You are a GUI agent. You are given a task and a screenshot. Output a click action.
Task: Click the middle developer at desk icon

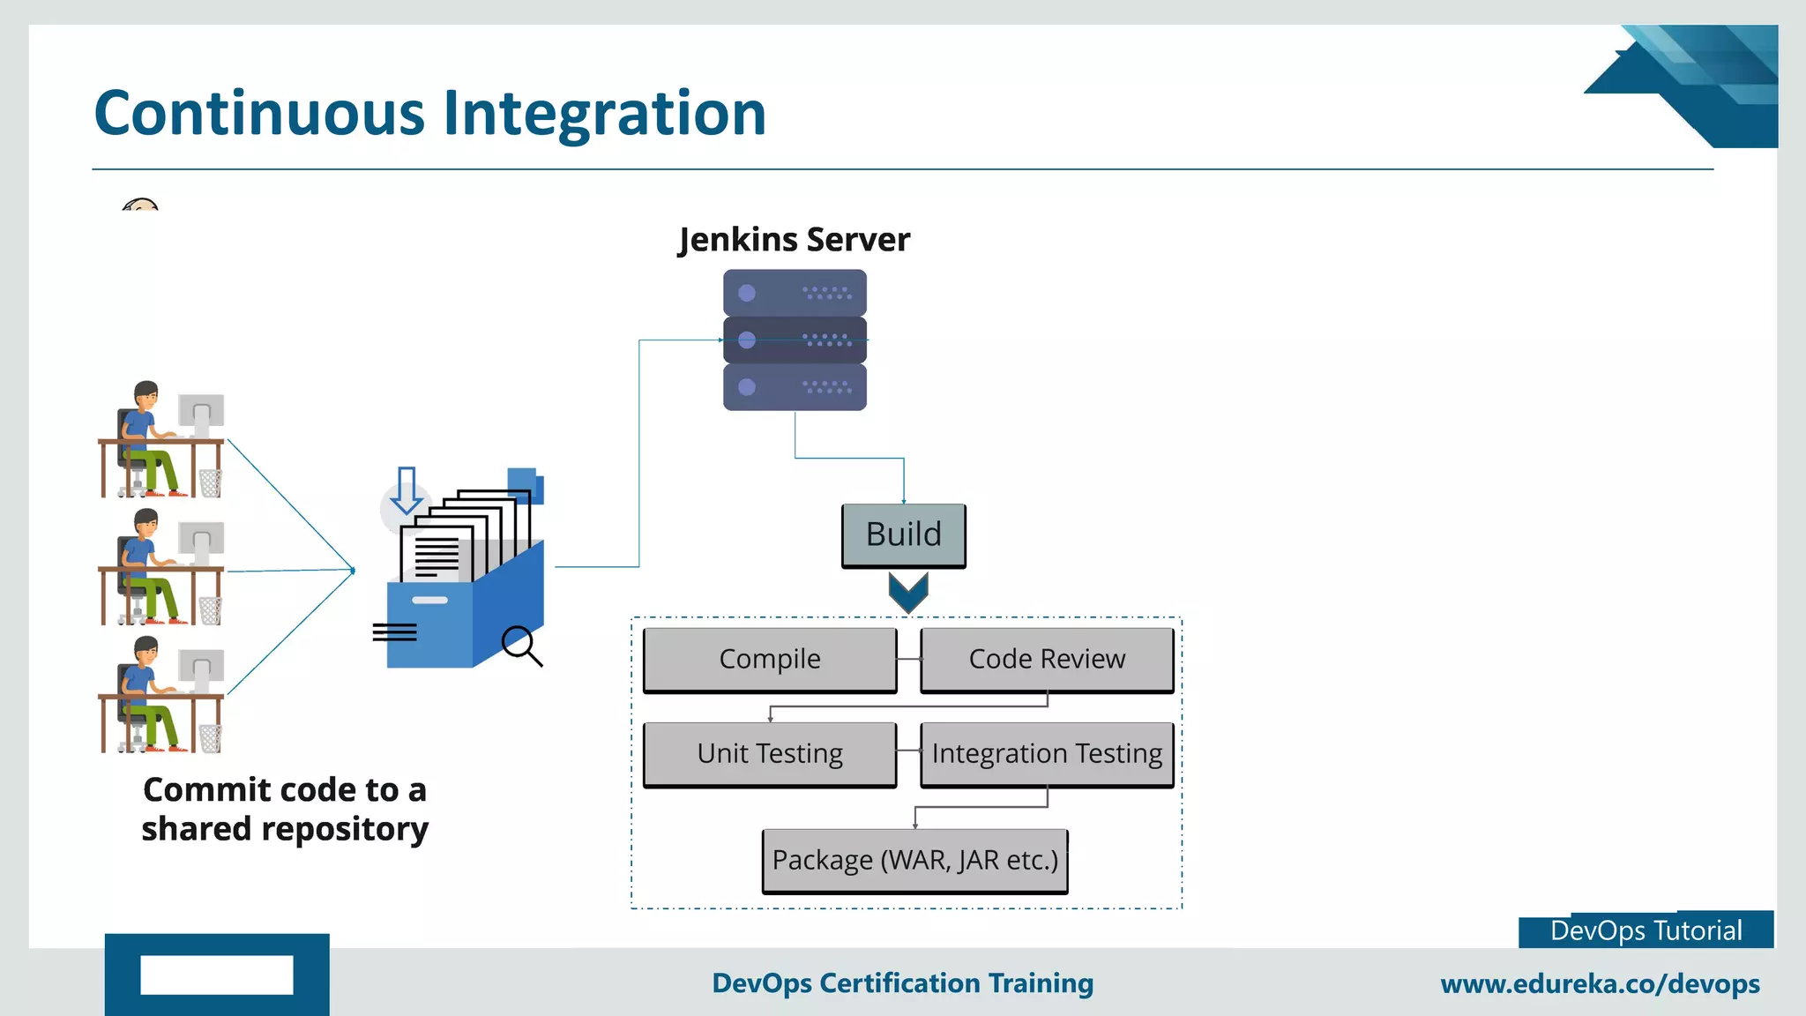(x=160, y=567)
